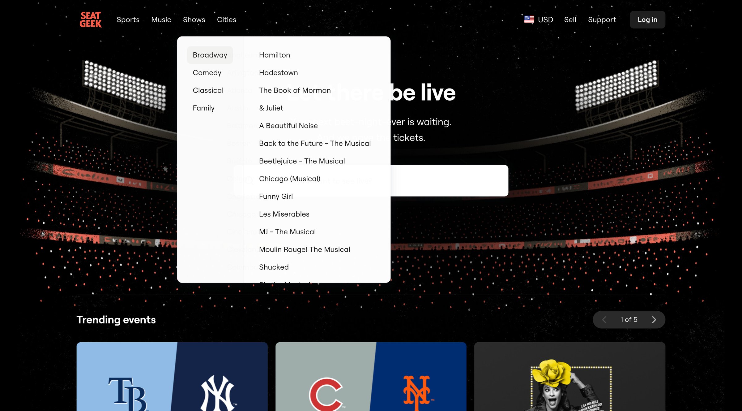Viewport: 742px width, 411px height.
Task: Open The Book of Mormon
Action: (295, 90)
